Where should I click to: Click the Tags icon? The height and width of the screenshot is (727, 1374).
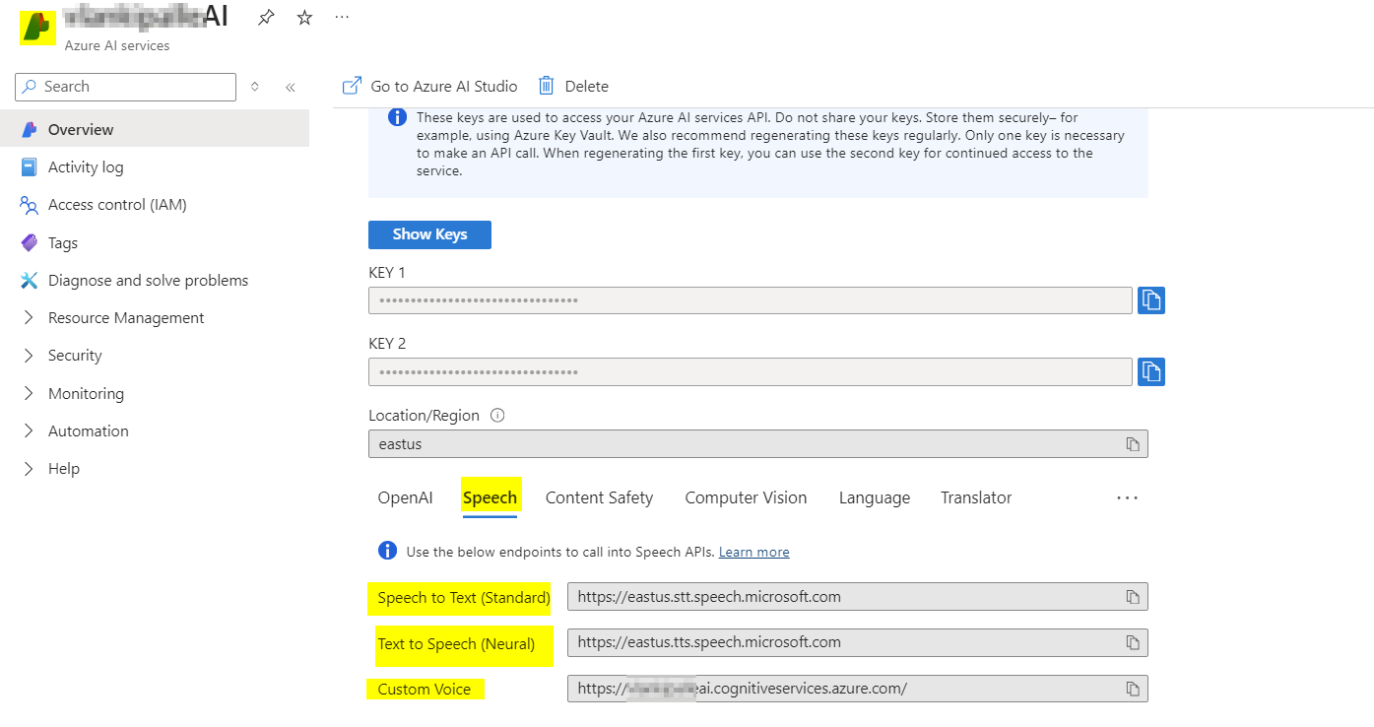[x=30, y=242]
